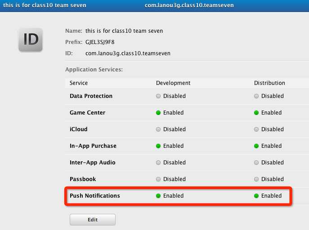Click the gray iCloud Development dot
This screenshot has height=230, width=309.
click(158, 129)
